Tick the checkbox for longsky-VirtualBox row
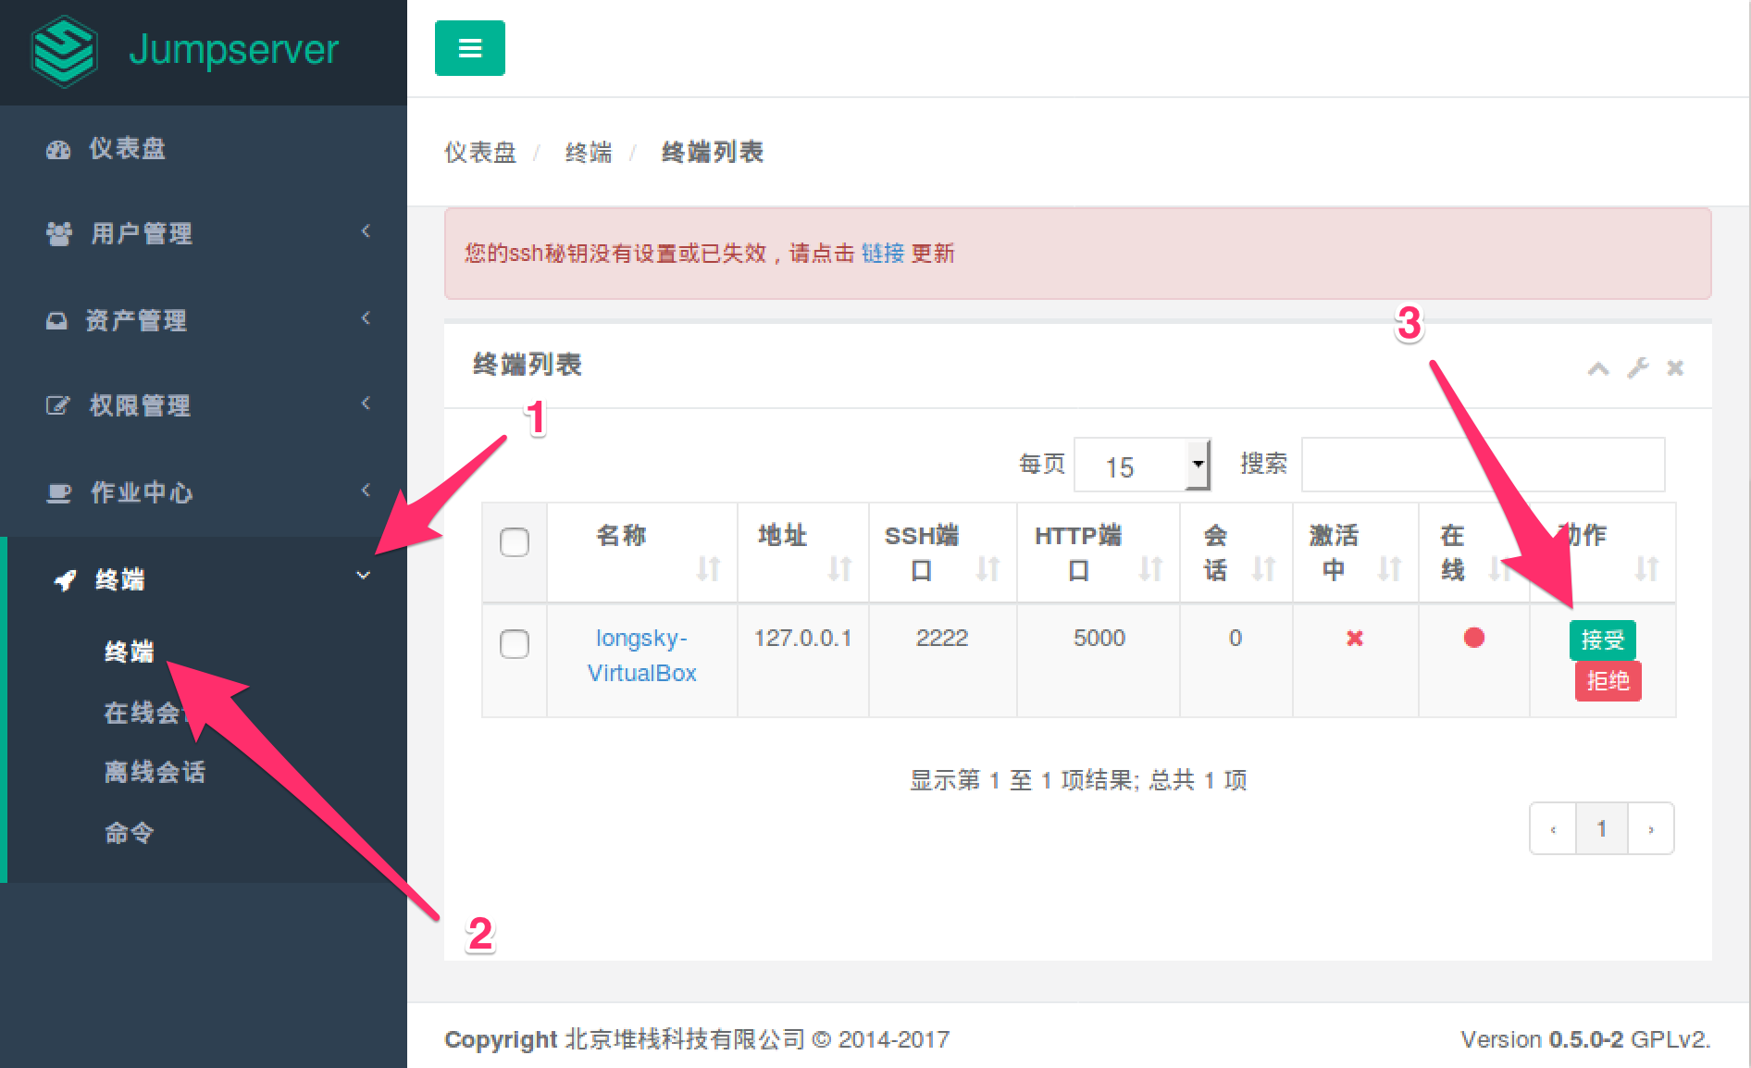This screenshot has width=1751, height=1068. [x=515, y=644]
